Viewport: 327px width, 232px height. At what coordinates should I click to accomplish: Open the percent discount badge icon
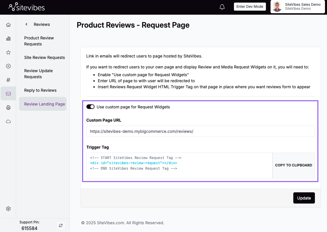(8, 66)
